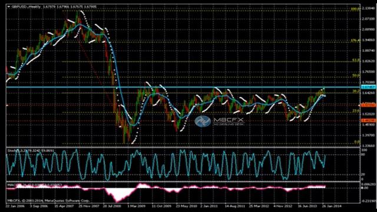Click the 2.07100 price axis label
This screenshot has width=377, height=212.
[x=368, y=19]
